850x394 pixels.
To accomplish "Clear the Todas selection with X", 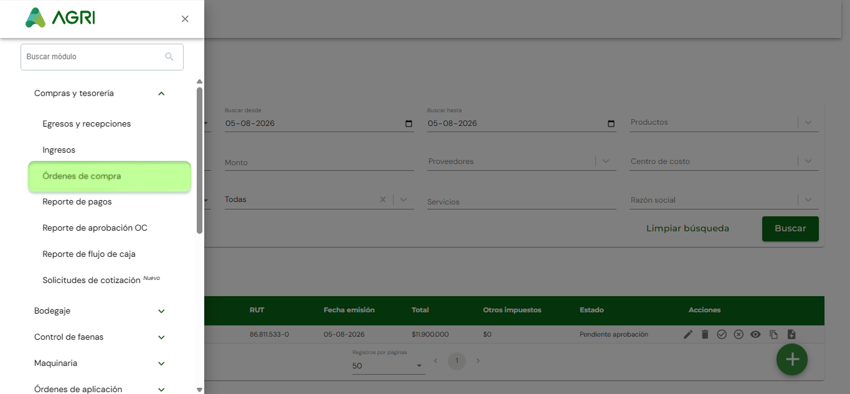I will [x=383, y=199].
